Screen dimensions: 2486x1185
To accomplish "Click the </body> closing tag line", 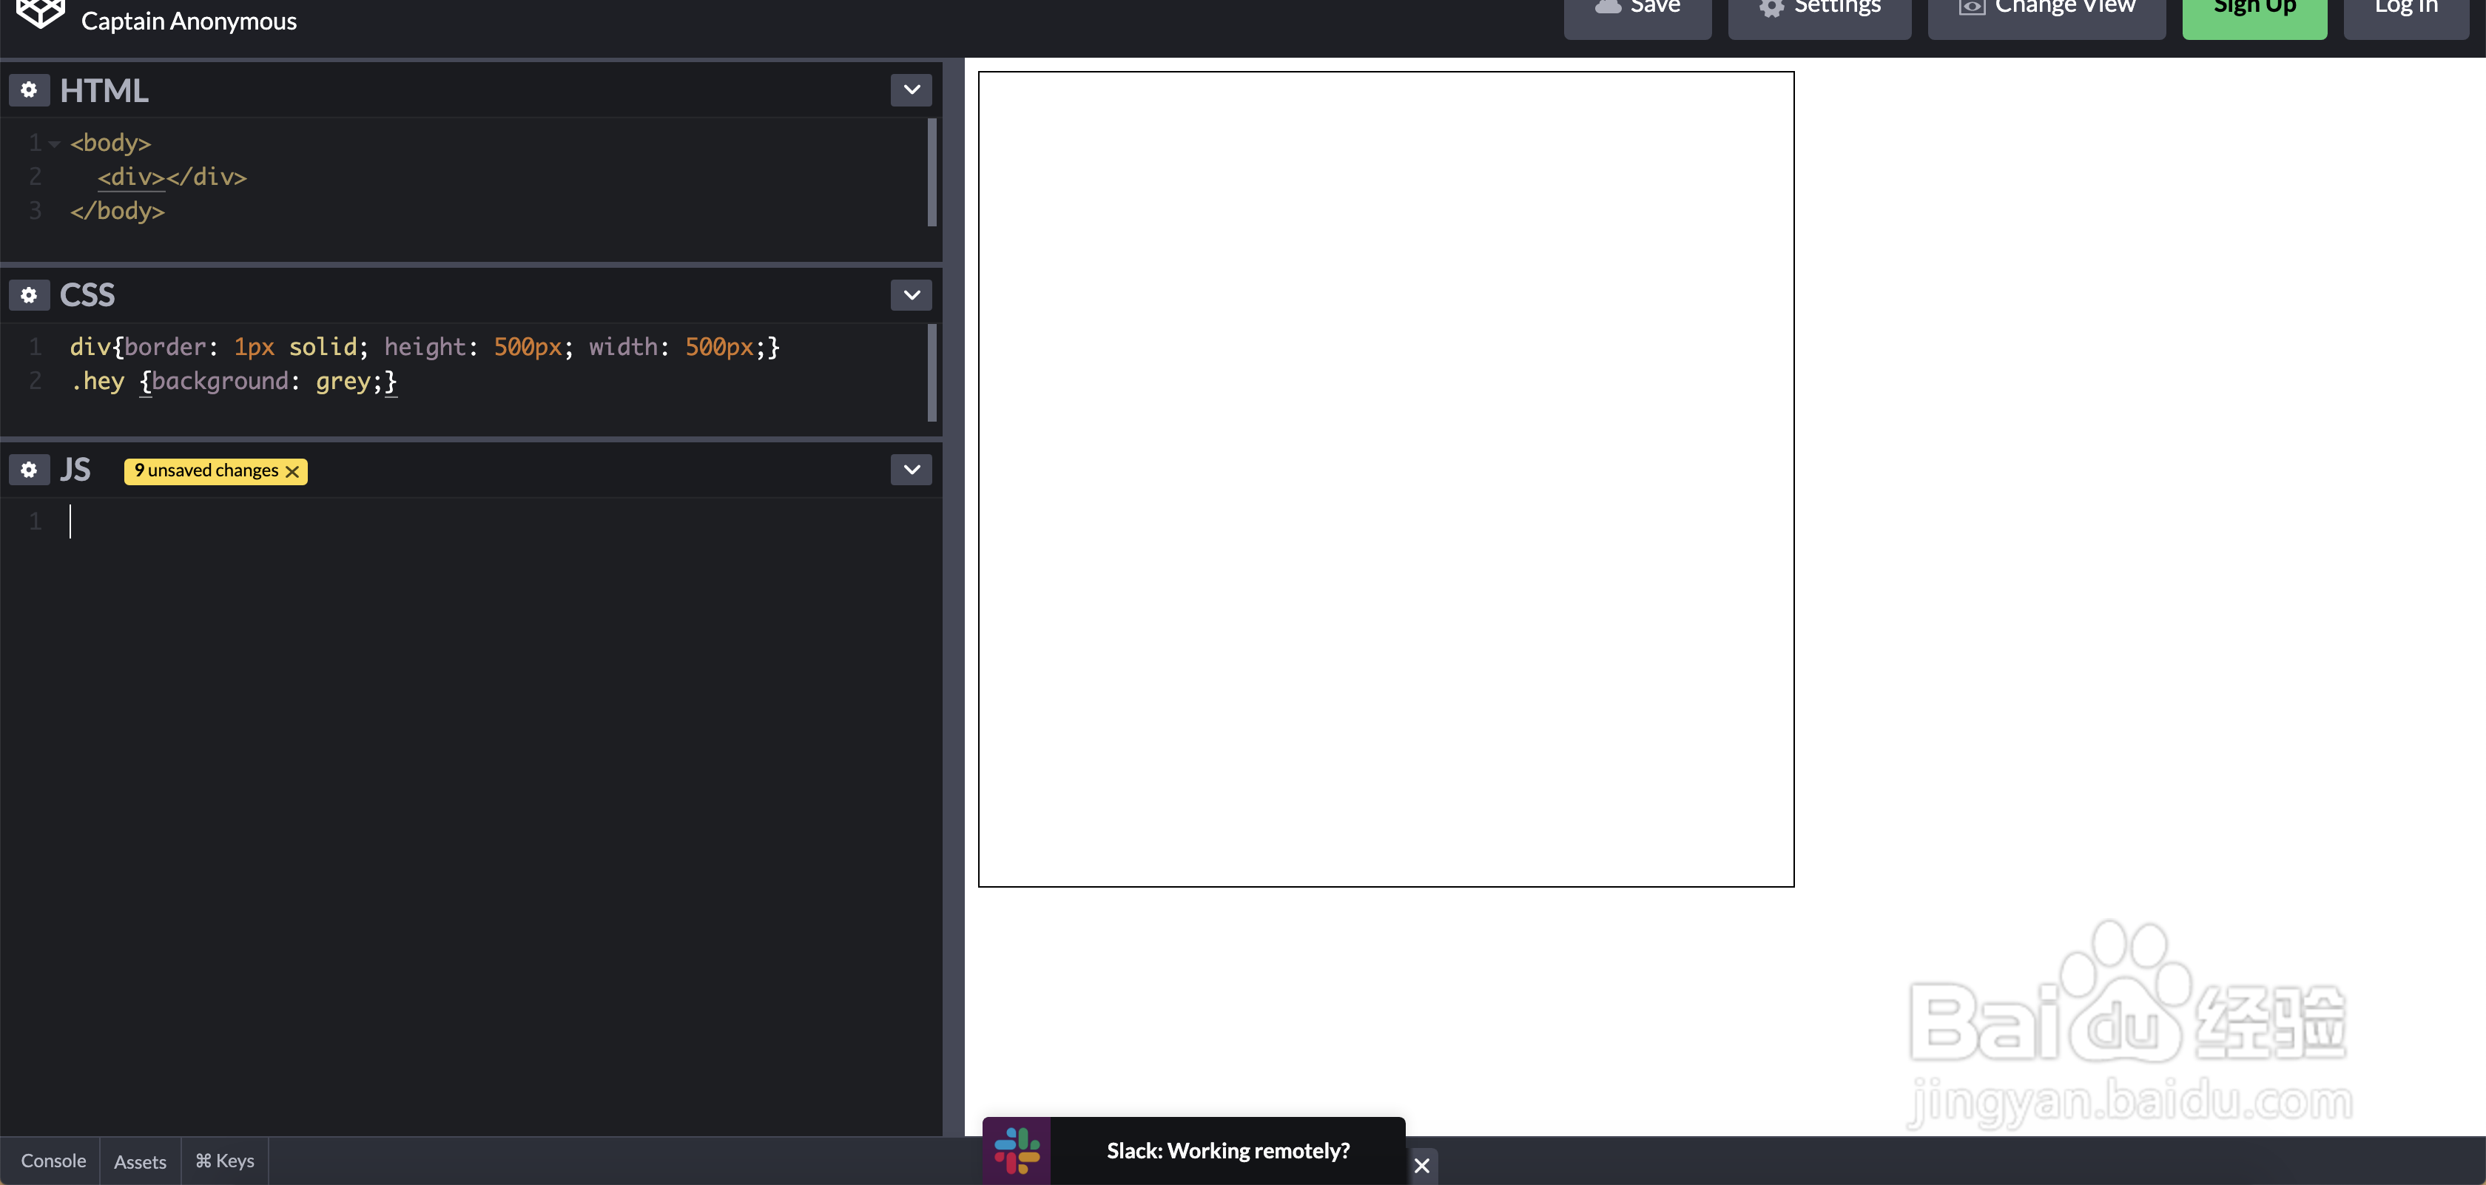I will pyautogui.click(x=118, y=210).
